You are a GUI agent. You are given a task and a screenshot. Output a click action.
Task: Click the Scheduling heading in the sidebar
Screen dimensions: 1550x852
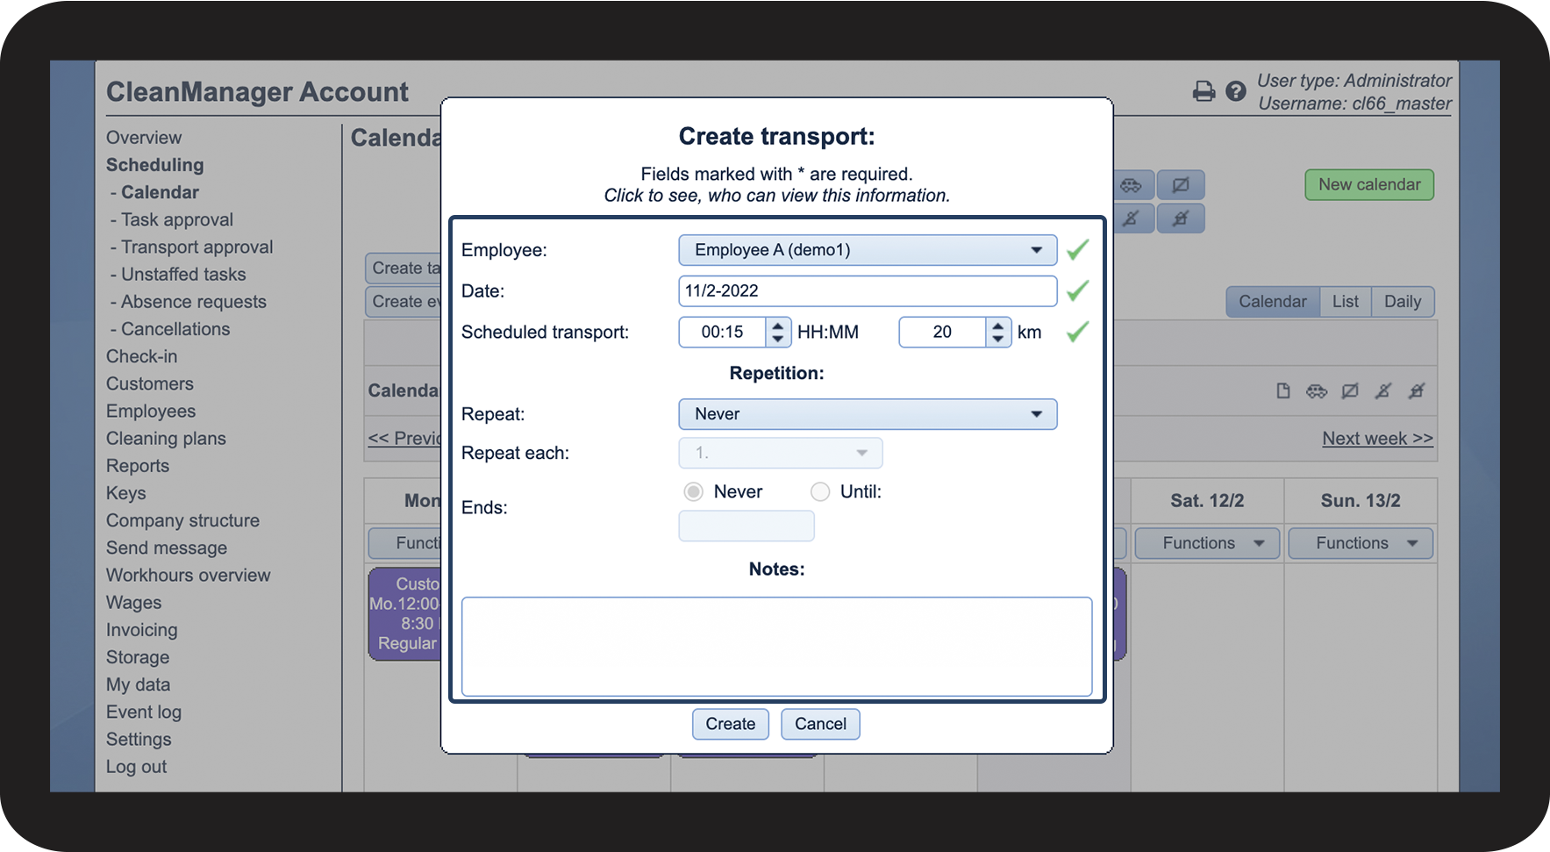tap(154, 165)
